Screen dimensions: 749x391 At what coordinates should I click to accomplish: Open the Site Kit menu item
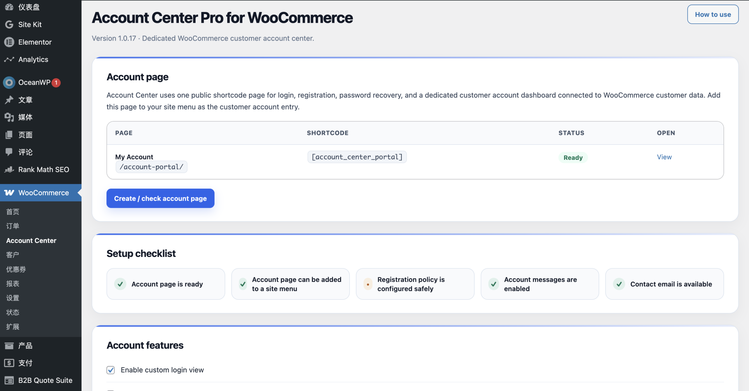tap(41, 25)
